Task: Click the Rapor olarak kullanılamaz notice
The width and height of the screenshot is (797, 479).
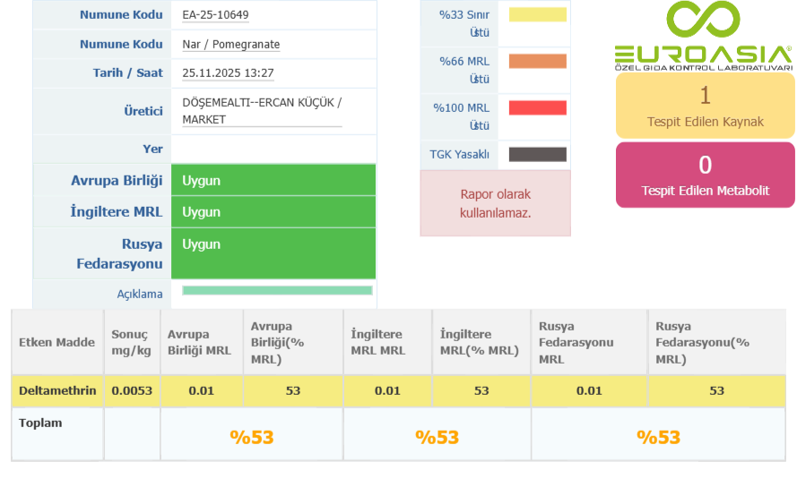Action: tap(495, 204)
